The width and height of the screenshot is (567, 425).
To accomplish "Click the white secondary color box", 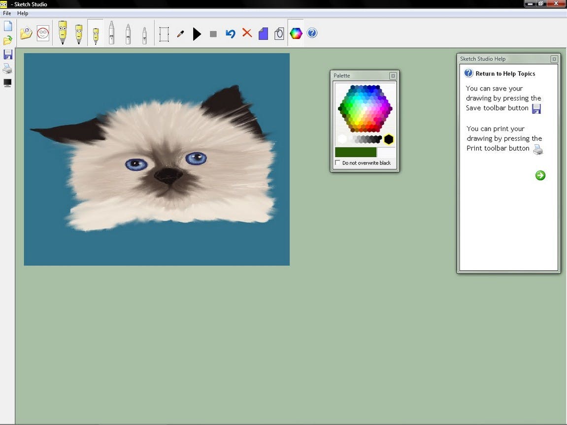I will click(386, 152).
